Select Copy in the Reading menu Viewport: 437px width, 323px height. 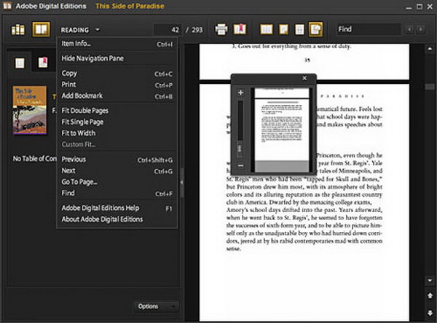117,74
